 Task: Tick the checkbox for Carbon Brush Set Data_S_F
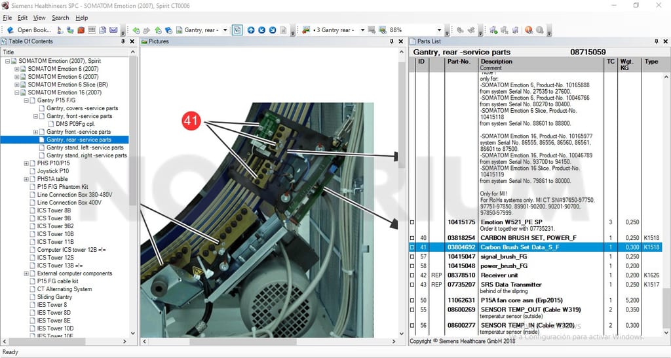(x=412, y=247)
